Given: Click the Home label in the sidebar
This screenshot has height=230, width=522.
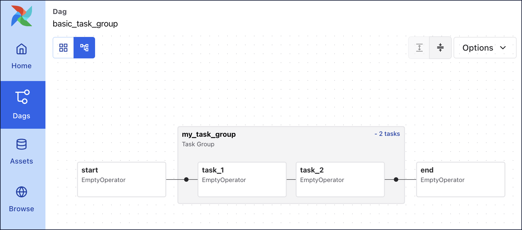Looking at the screenshot, I should tap(21, 66).
